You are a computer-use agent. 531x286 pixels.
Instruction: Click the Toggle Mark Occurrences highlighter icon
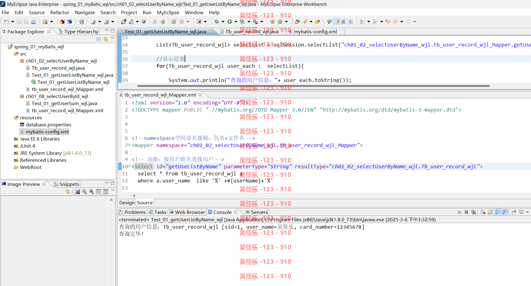coord(337,22)
